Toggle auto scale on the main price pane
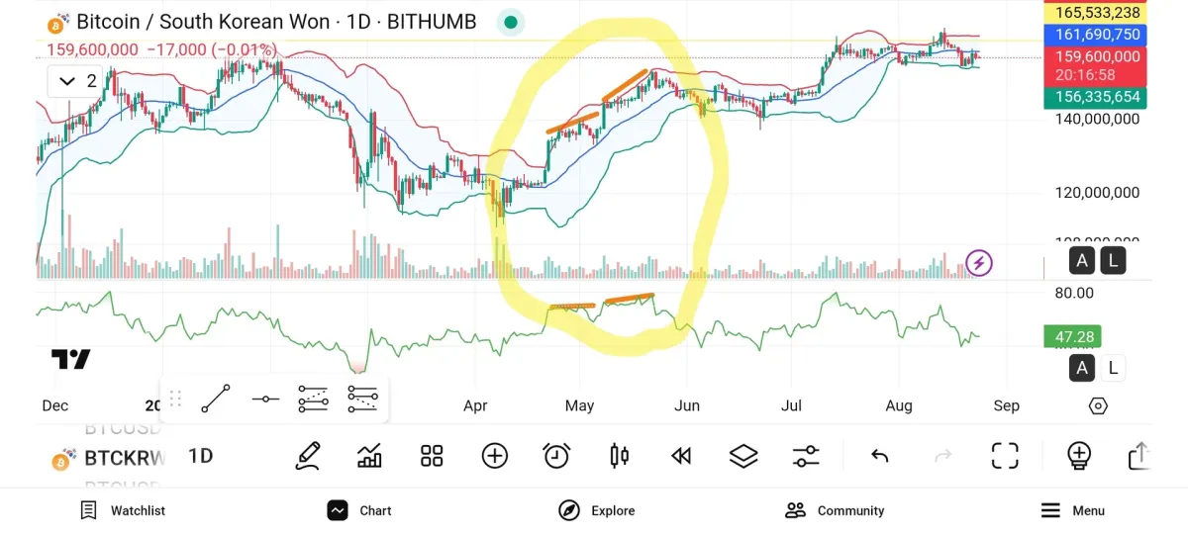The image size is (1188, 534). 1083,262
